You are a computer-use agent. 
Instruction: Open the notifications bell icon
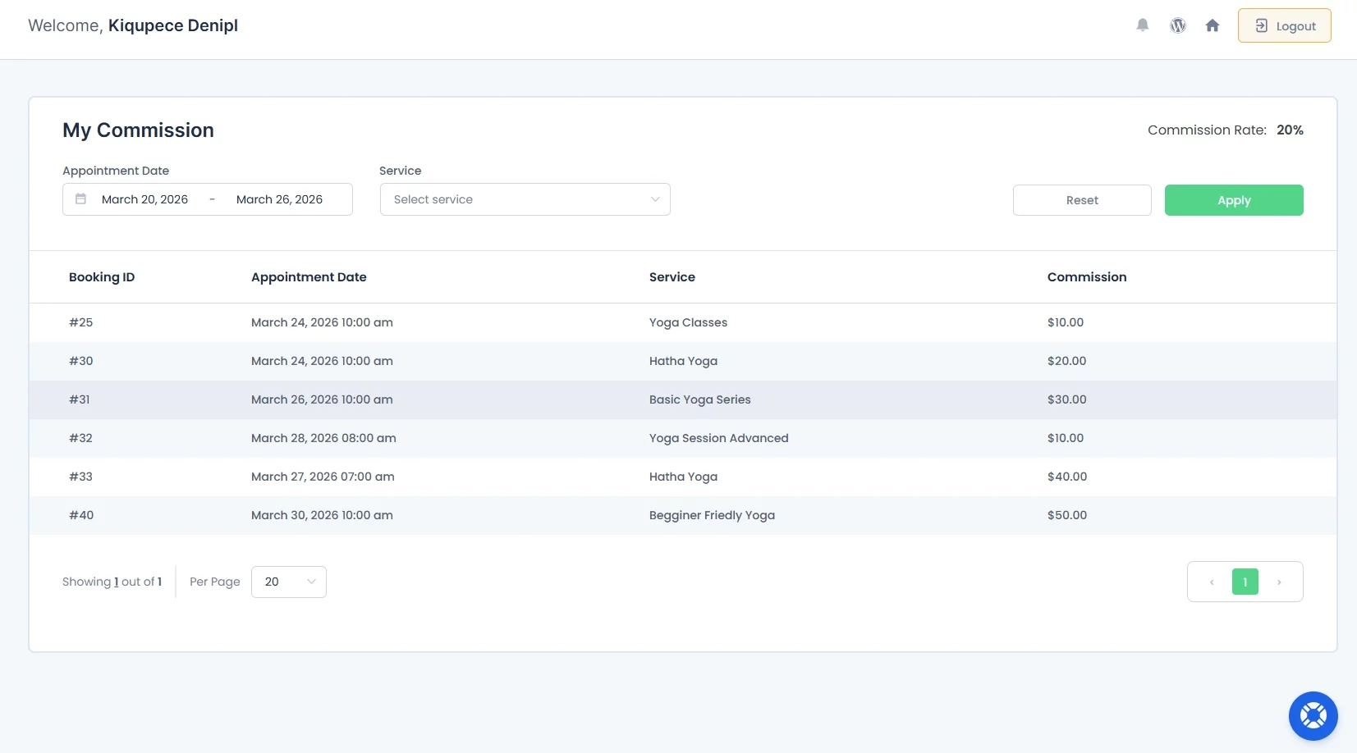click(1142, 25)
